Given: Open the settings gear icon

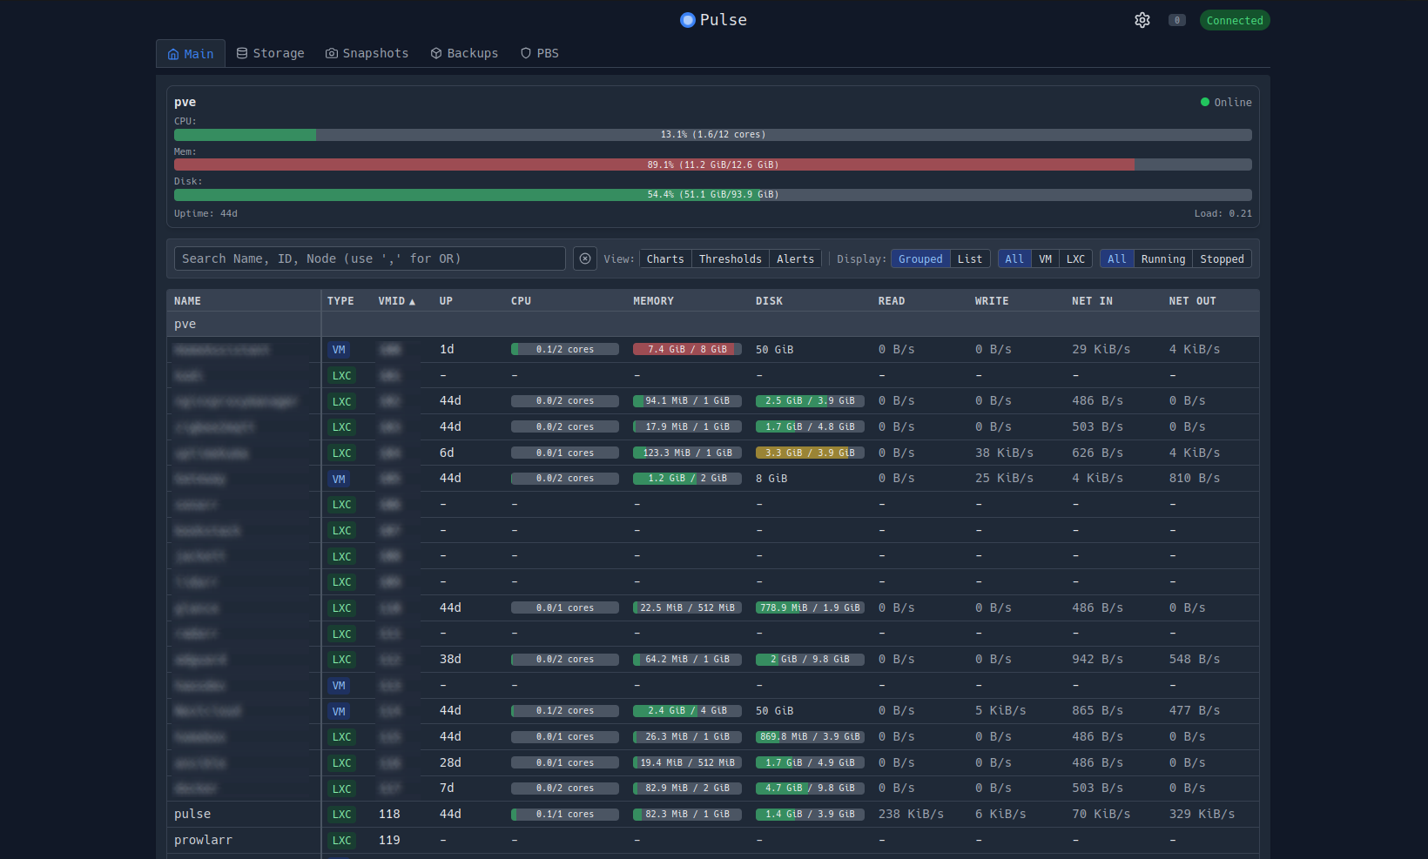Looking at the screenshot, I should coord(1142,20).
